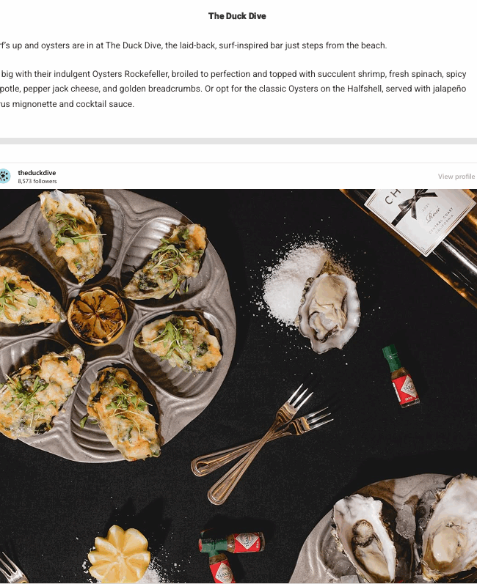Open the theduckdive username link
Image resolution: width=477 pixels, height=584 pixels.
pyautogui.click(x=37, y=173)
